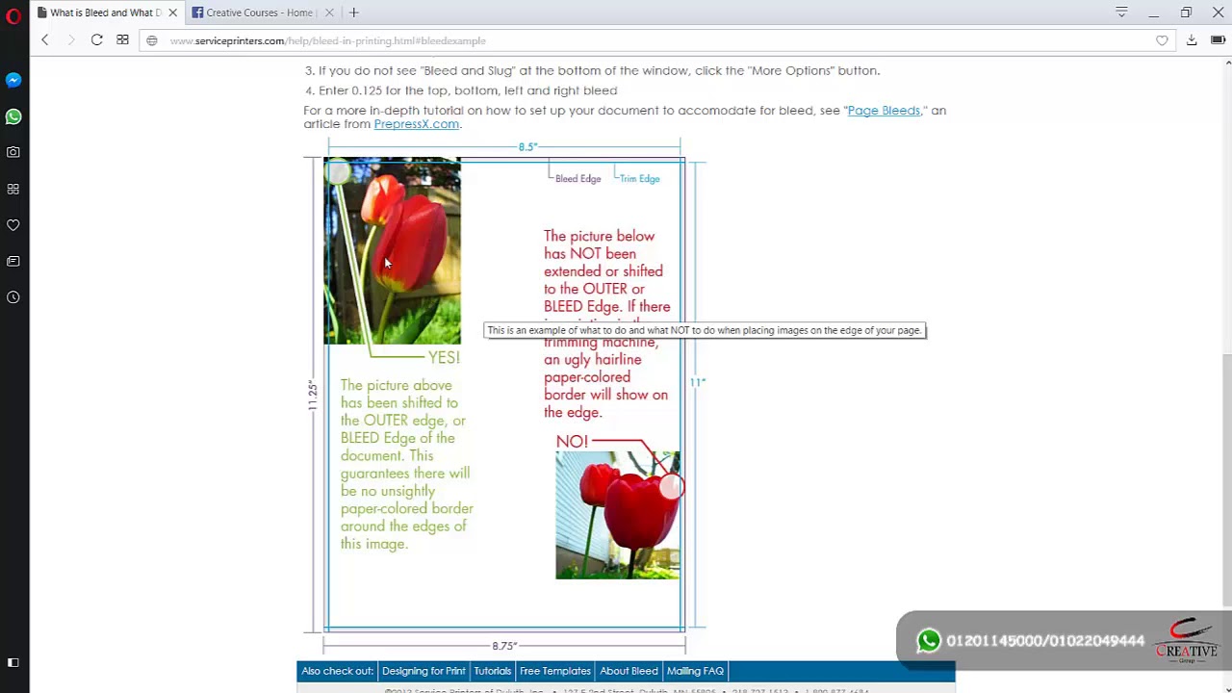Open the start page grid icon in toolbar
Image resolution: width=1232 pixels, height=693 pixels.
pyautogui.click(x=122, y=40)
